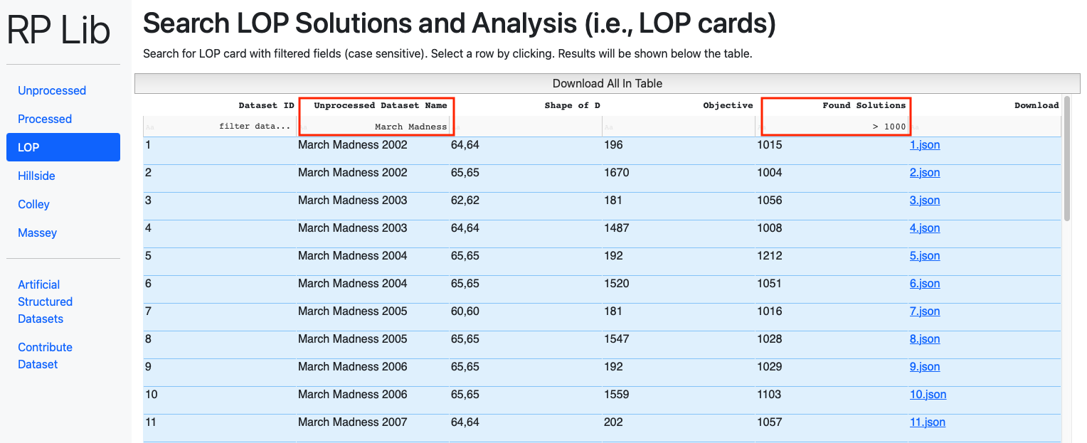
Task: Open the 10.json download link
Action: point(928,395)
